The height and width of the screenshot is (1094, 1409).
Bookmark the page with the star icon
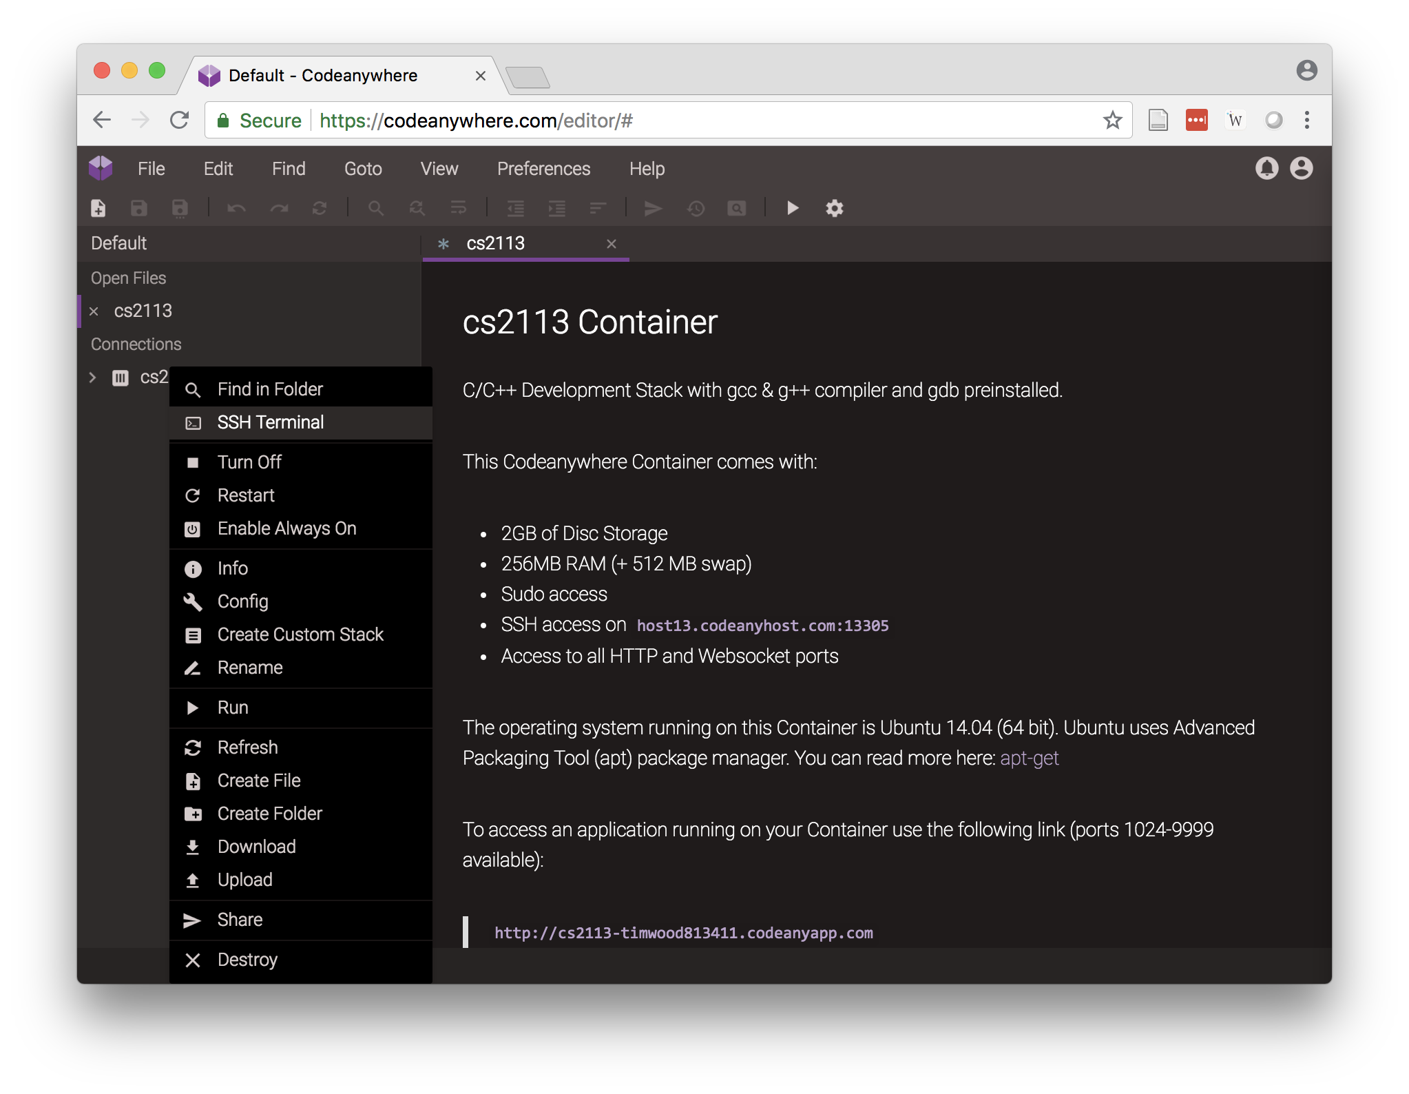click(1112, 121)
